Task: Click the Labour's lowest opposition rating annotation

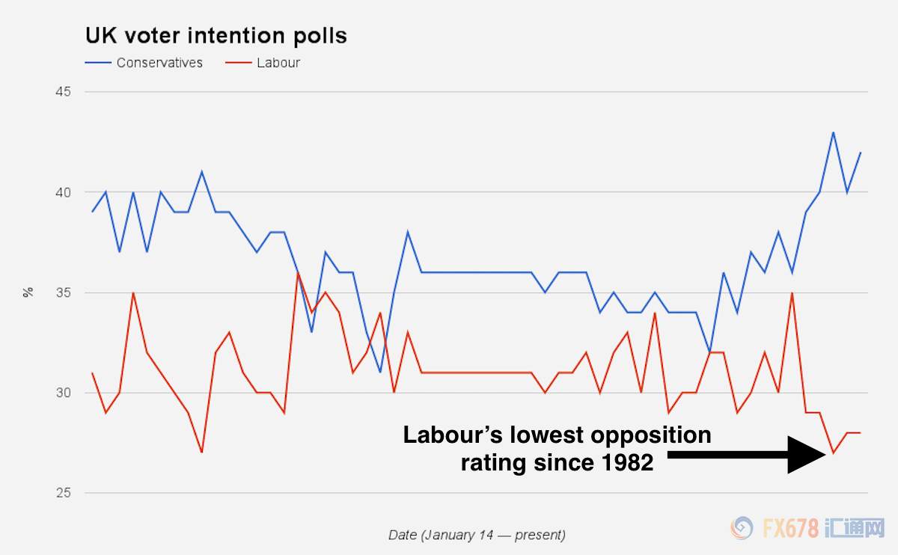Action: click(557, 449)
